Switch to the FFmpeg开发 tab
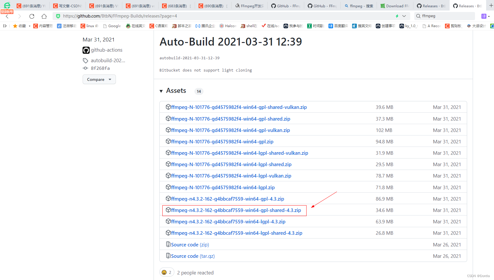 click(250, 6)
